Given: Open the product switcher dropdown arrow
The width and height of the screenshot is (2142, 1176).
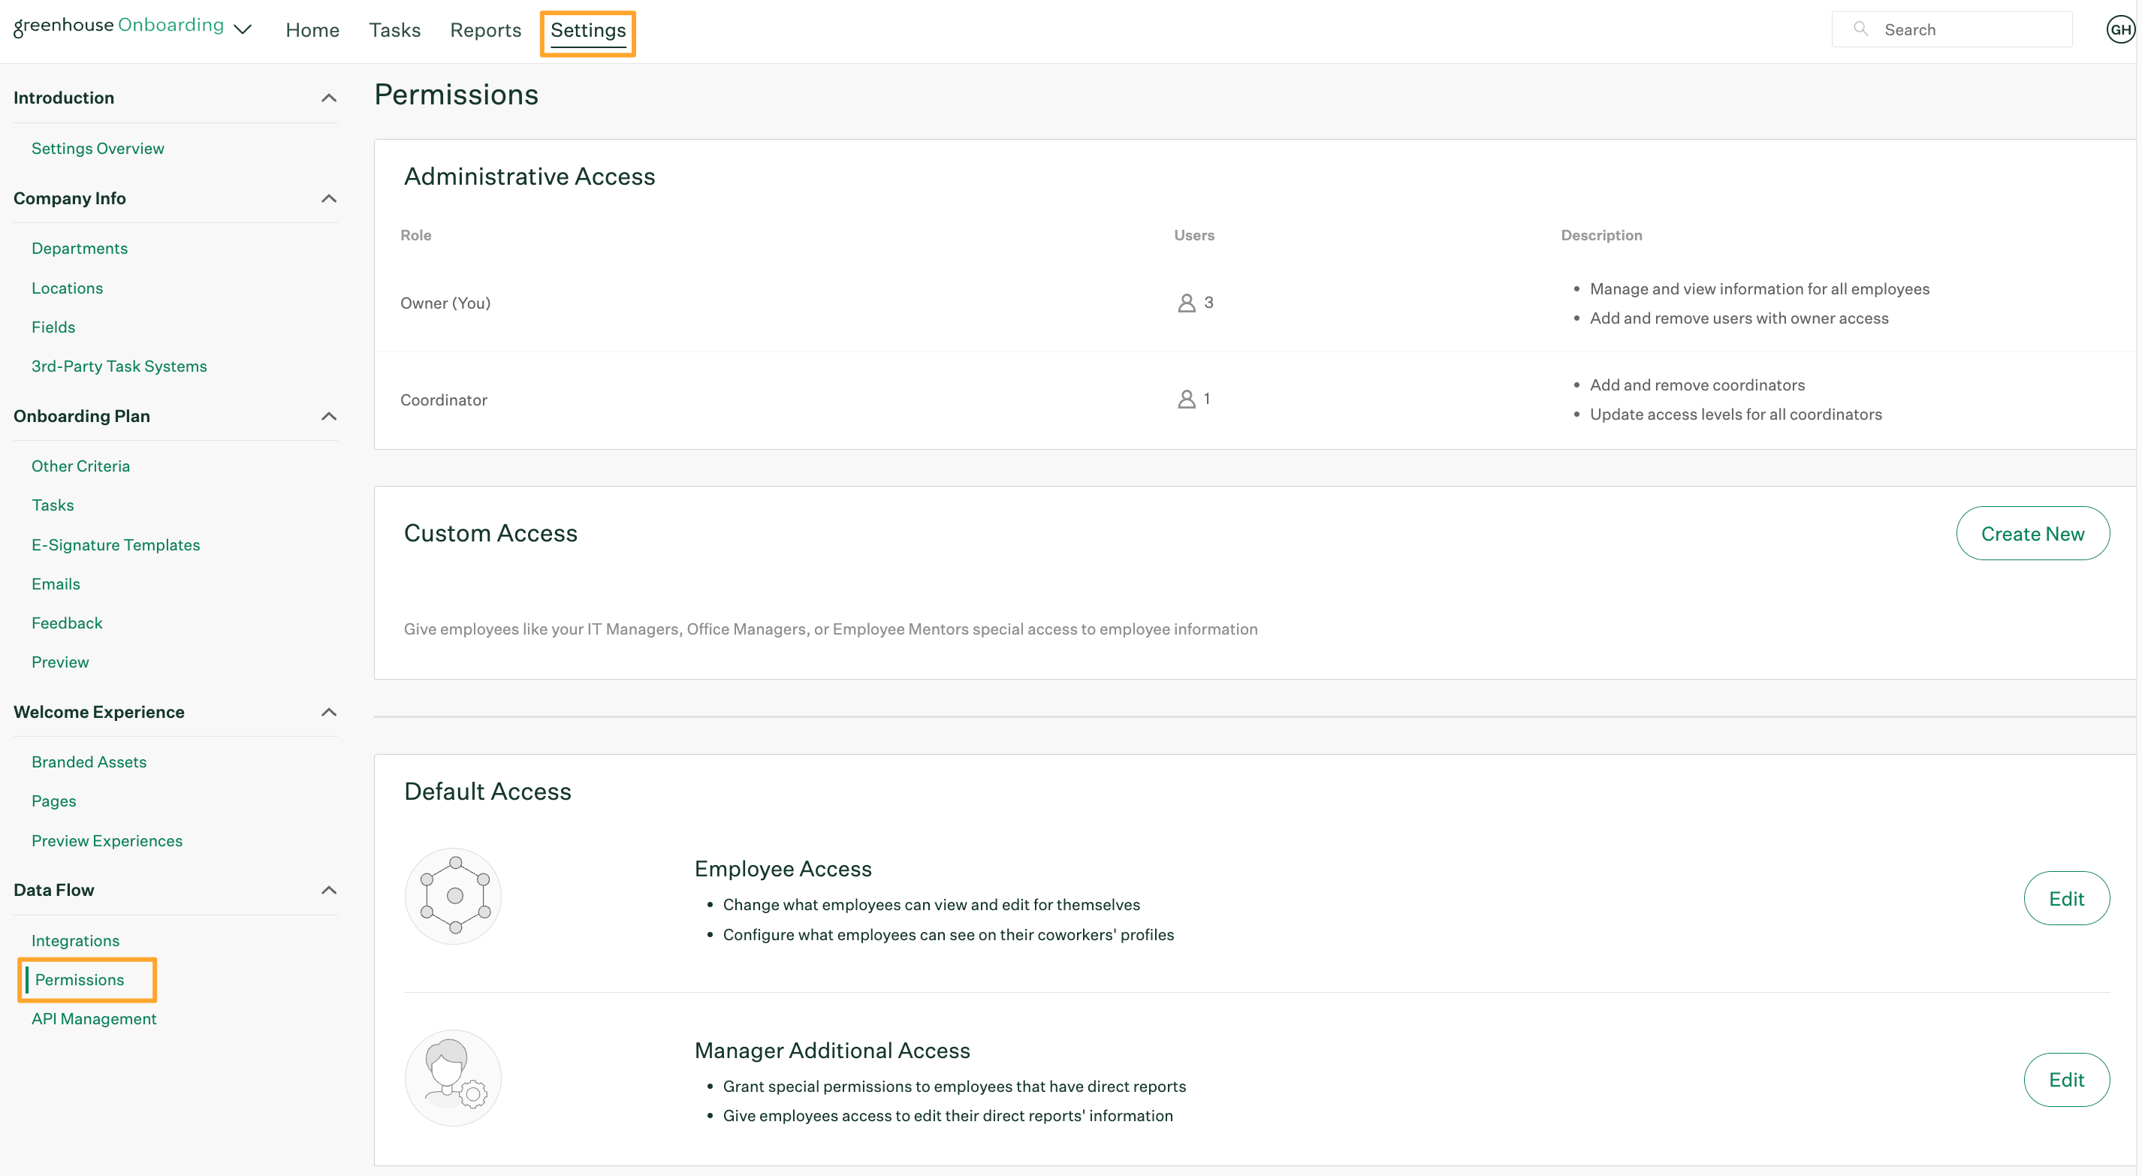Looking at the screenshot, I should [x=243, y=30].
